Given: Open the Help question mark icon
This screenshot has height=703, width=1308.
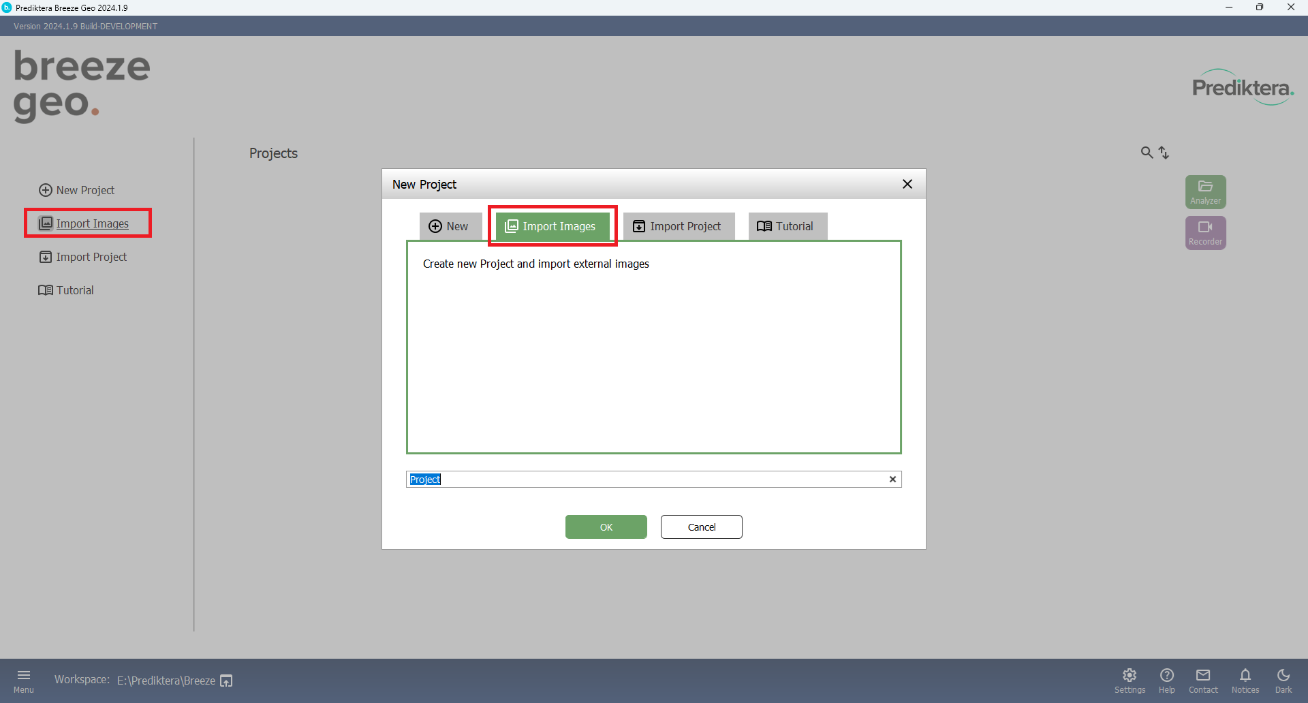Looking at the screenshot, I should (x=1167, y=680).
